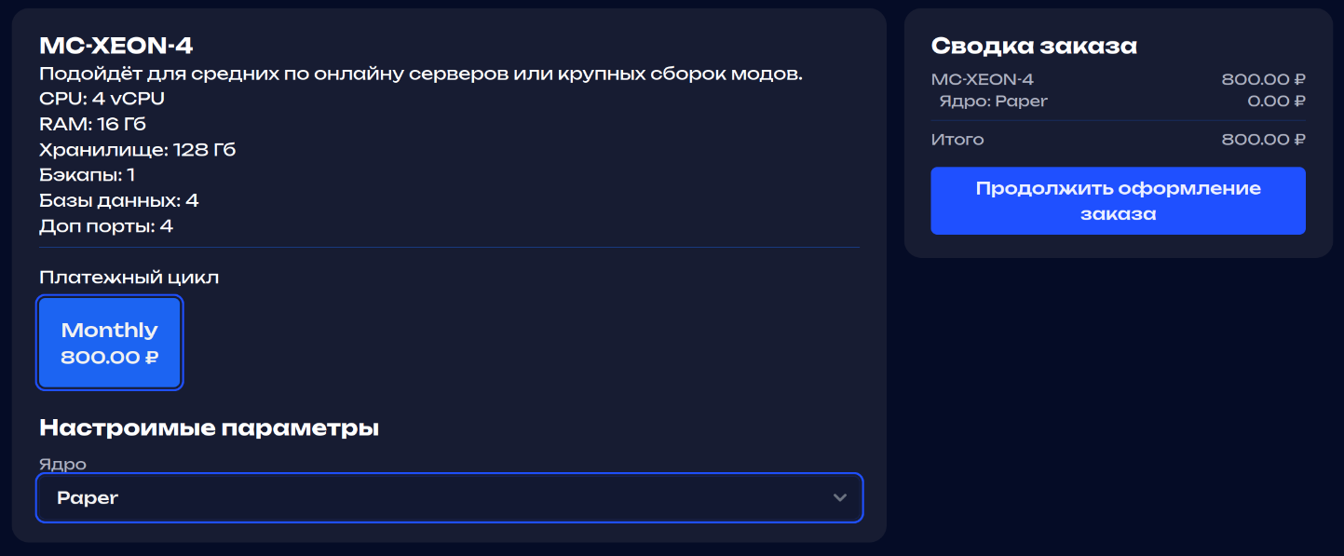Click the Бэкапы: 1 spec line
Image resolution: width=1344 pixels, height=556 pixels.
88,174
